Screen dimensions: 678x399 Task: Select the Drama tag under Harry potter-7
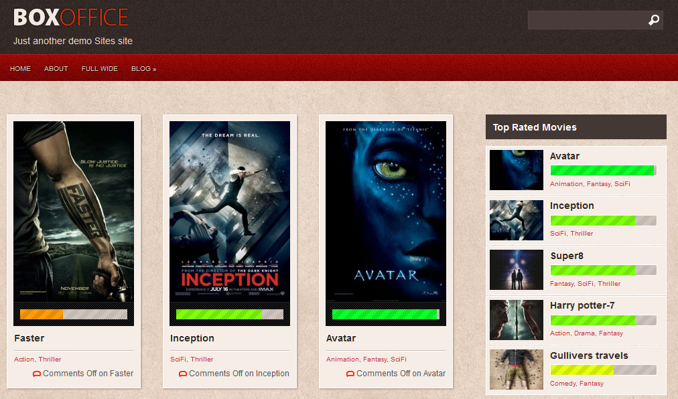click(584, 333)
